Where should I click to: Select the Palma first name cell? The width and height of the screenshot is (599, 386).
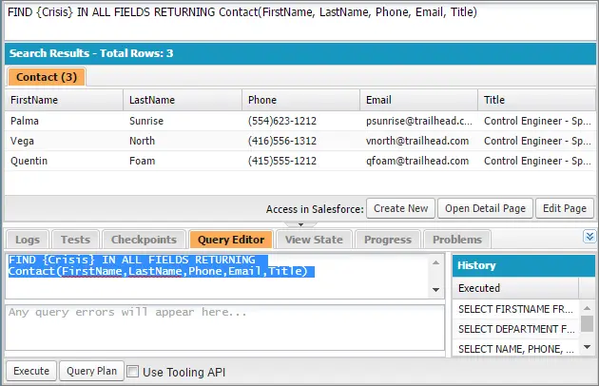pyautogui.click(x=64, y=121)
